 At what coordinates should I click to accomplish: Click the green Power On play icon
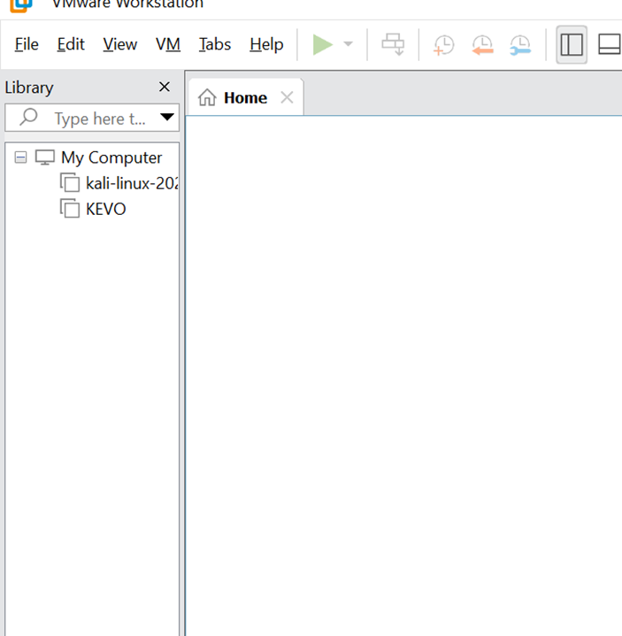coord(323,44)
